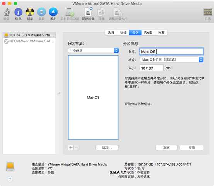The image size is (214, 186).
Task: Click the help question mark button
Action: coord(10,179)
